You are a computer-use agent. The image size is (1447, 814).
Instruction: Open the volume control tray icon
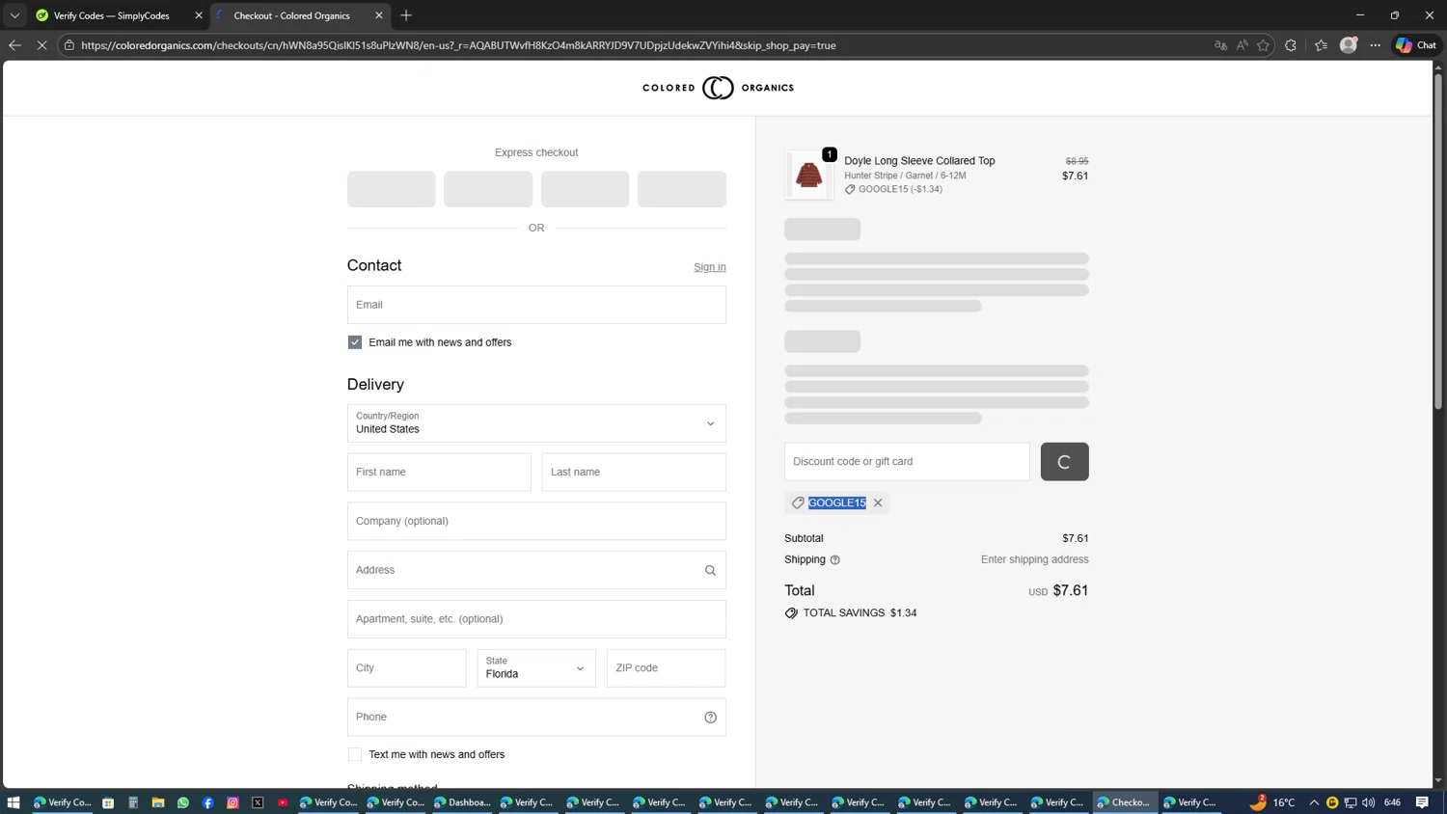[x=1368, y=802]
